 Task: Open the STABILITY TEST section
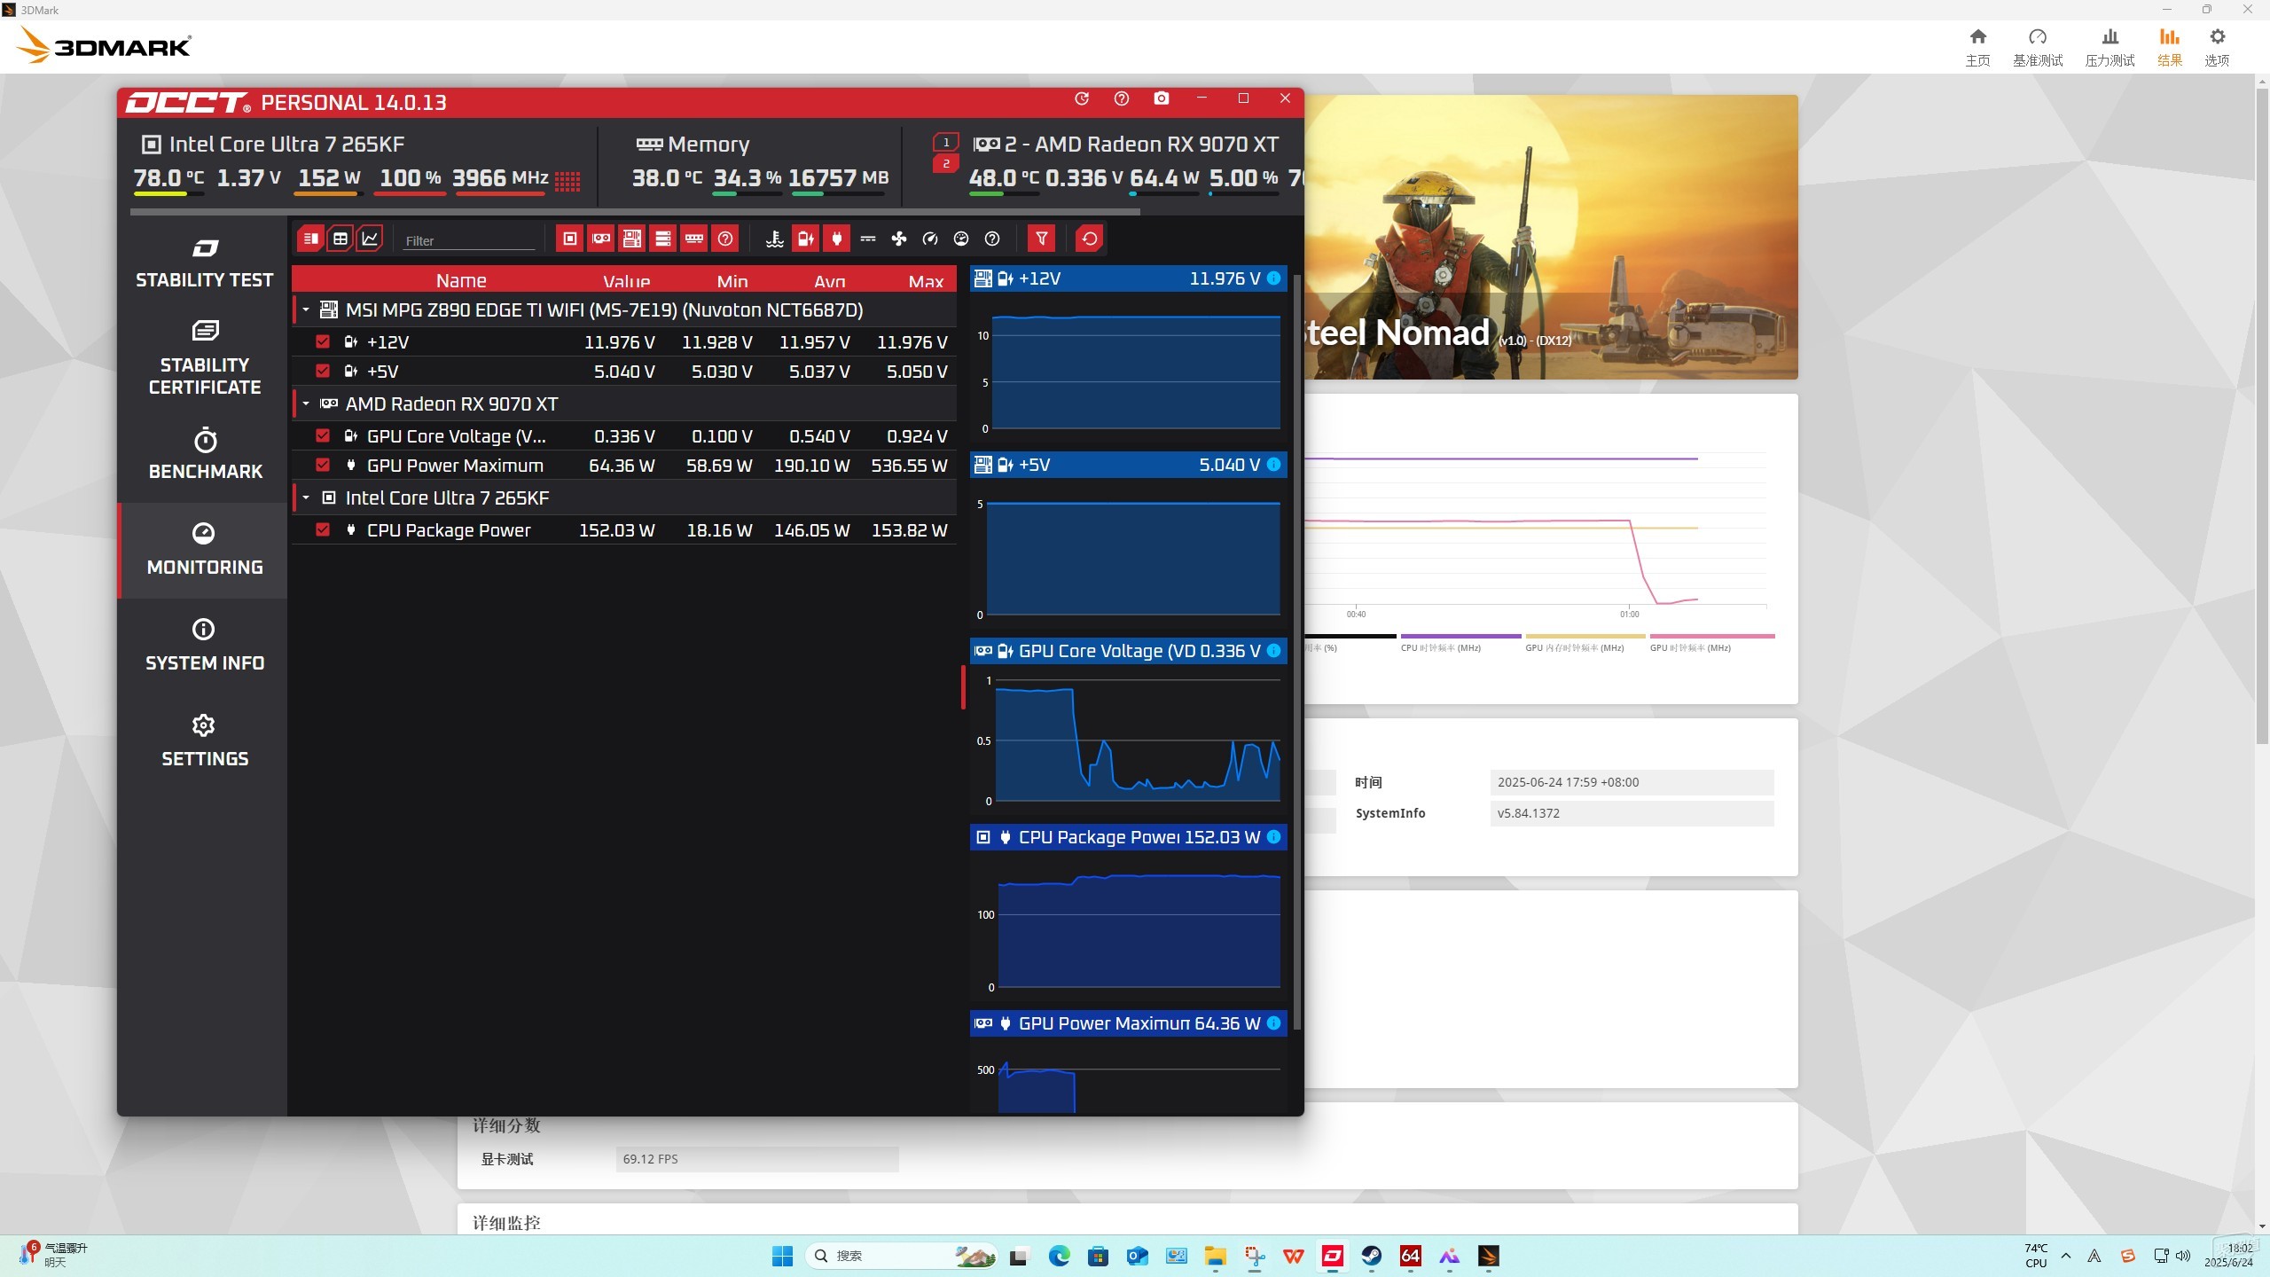pyautogui.click(x=205, y=263)
